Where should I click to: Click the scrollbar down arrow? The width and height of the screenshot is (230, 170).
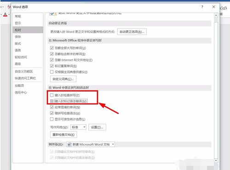pos(216,161)
